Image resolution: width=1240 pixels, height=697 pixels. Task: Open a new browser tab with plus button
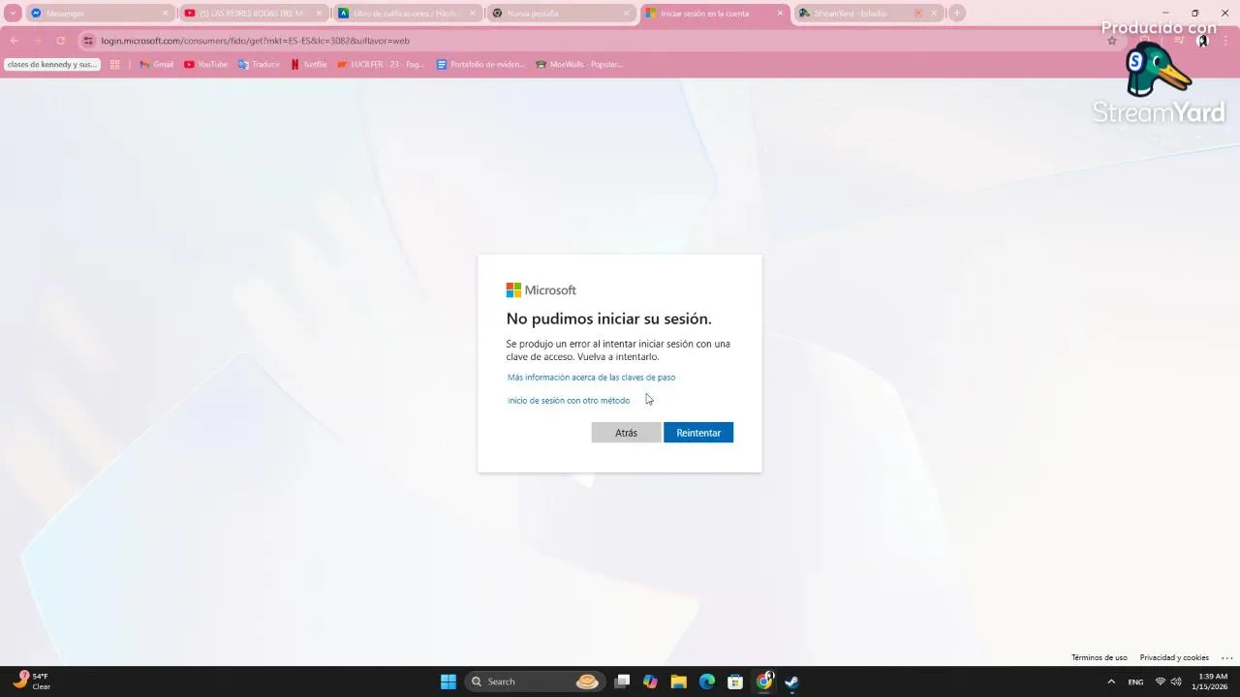point(957,14)
